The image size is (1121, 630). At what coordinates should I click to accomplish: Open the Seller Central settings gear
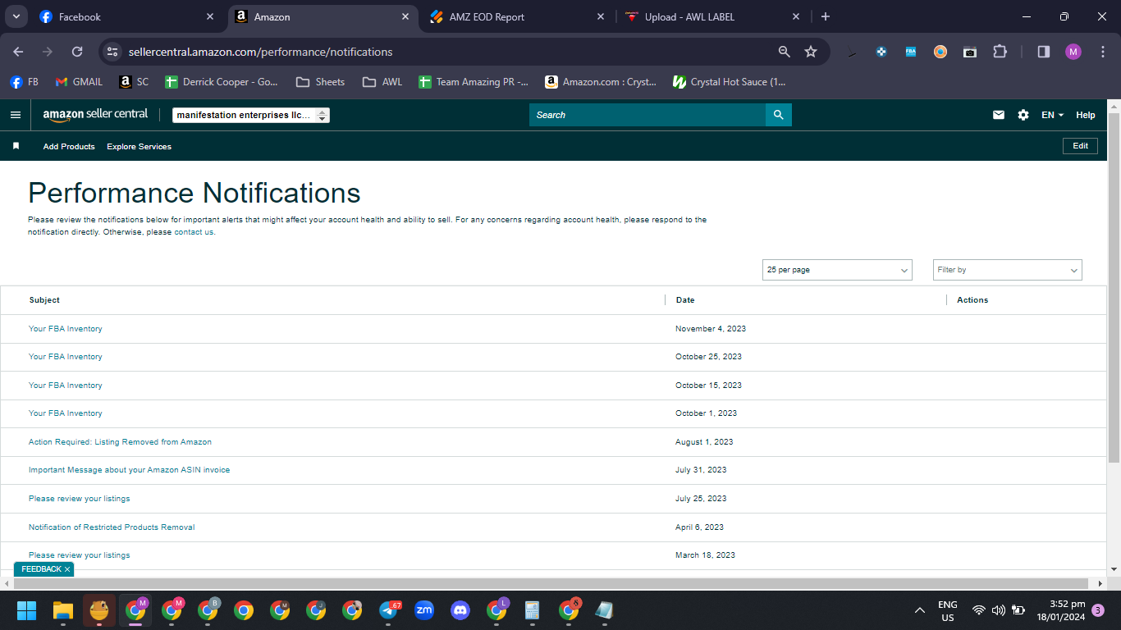(1023, 115)
